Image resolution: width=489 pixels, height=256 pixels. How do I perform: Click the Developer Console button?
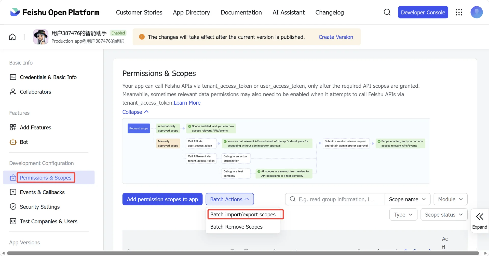[x=423, y=12]
